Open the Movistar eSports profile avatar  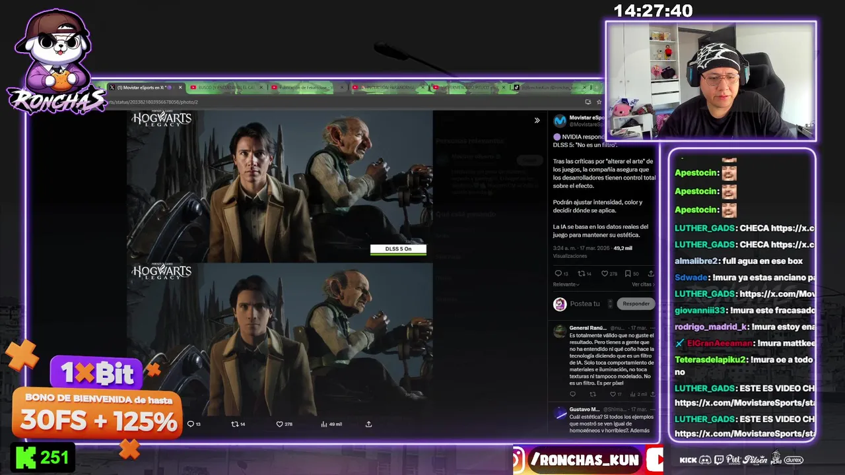pyautogui.click(x=560, y=121)
